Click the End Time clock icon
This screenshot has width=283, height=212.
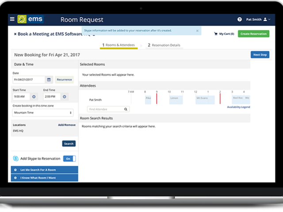(x=65, y=96)
